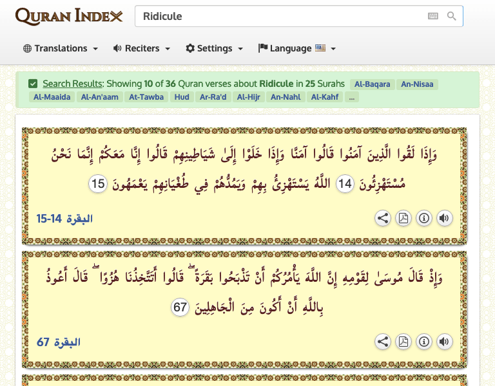The height and width of the screenshot is (386, 495).
Task: Open the Translations dropdown menu
Action: click(x=61, y=48)
